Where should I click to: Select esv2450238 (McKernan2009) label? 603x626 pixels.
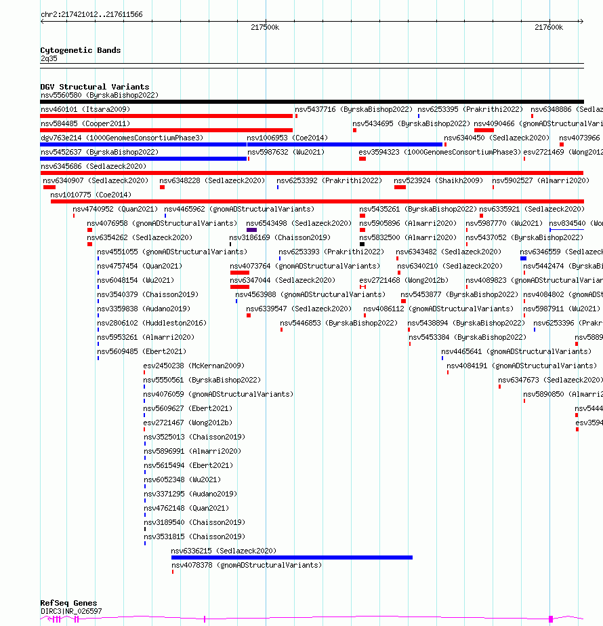[x=194, y=366]
